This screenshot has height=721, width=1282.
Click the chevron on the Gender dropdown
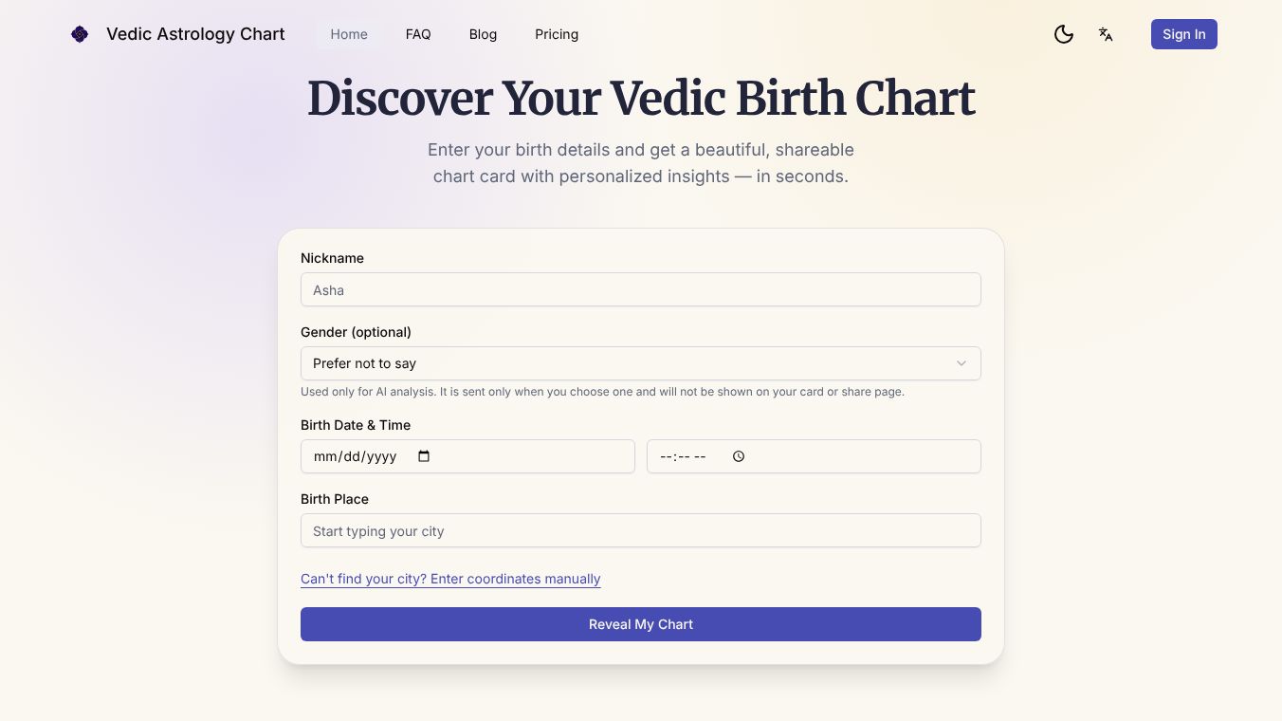click(x=961, y=363)
